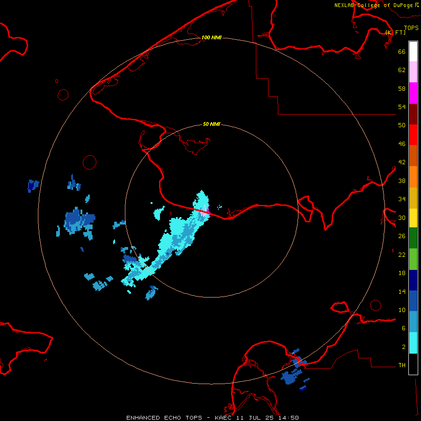Click the 'ENHANCED ECHO TOPS' product title
The height and width of the screenshot is (421, 421).
pyautogui.click(x=164, y=418)
